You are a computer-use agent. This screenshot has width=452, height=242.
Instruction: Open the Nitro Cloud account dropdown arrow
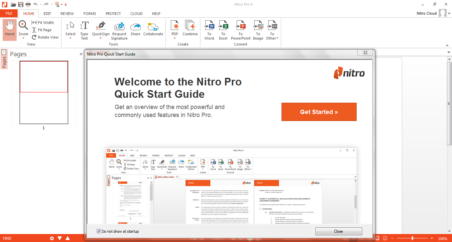coord(449,13)
